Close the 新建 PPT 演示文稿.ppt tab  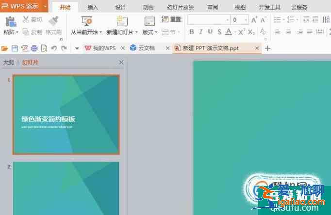pyautogui.click(x=257, y=48)
